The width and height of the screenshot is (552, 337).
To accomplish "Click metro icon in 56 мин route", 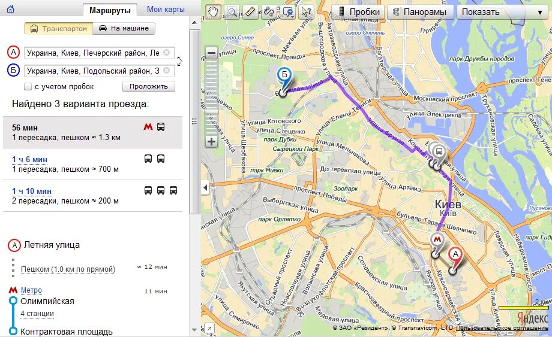I will point(148,127).
